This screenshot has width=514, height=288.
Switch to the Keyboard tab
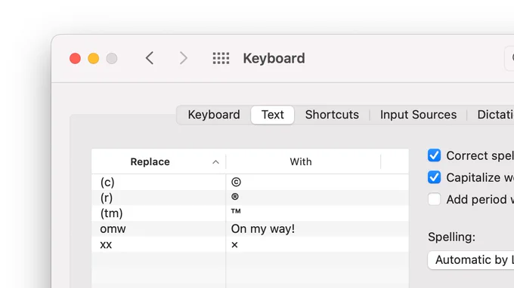(214, 115)
